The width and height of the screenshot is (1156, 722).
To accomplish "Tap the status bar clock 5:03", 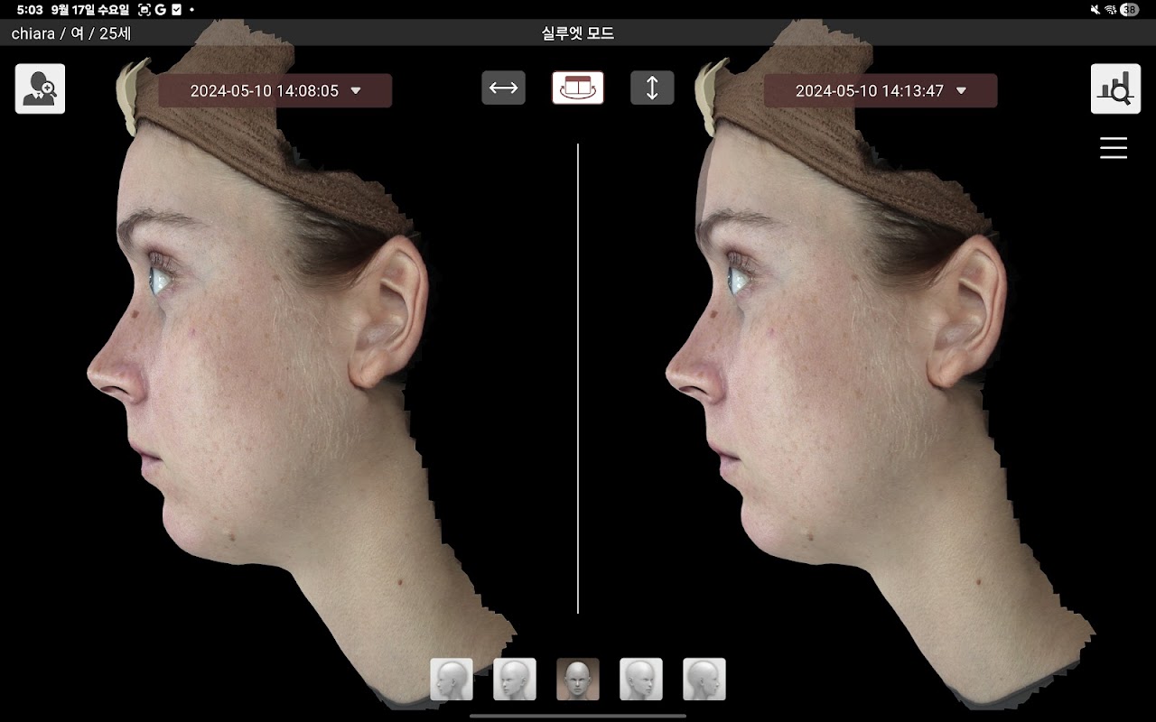I will (x=30, y=9).
